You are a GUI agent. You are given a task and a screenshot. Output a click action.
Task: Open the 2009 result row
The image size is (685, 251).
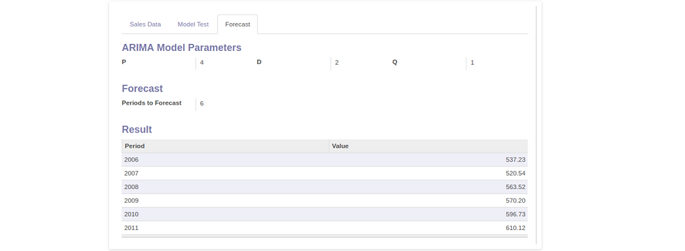coord(324,201)
